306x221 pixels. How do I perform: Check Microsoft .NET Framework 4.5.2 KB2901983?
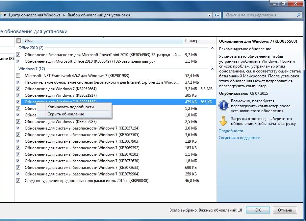[18, 76]
